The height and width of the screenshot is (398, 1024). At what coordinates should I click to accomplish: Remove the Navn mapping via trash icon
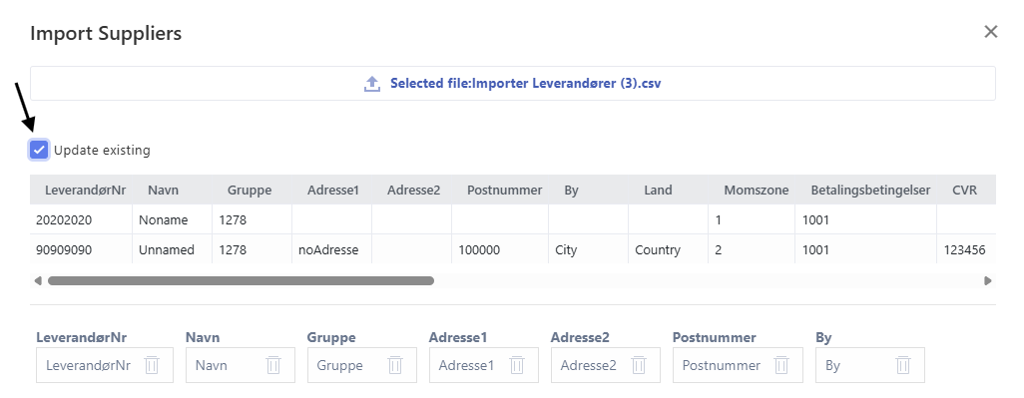click(x=273, y=365)
